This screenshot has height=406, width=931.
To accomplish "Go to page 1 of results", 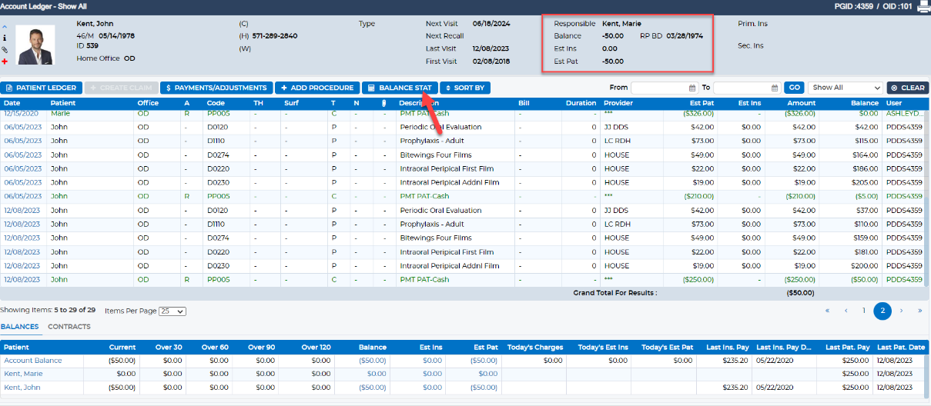I will [x=864, y=311].
